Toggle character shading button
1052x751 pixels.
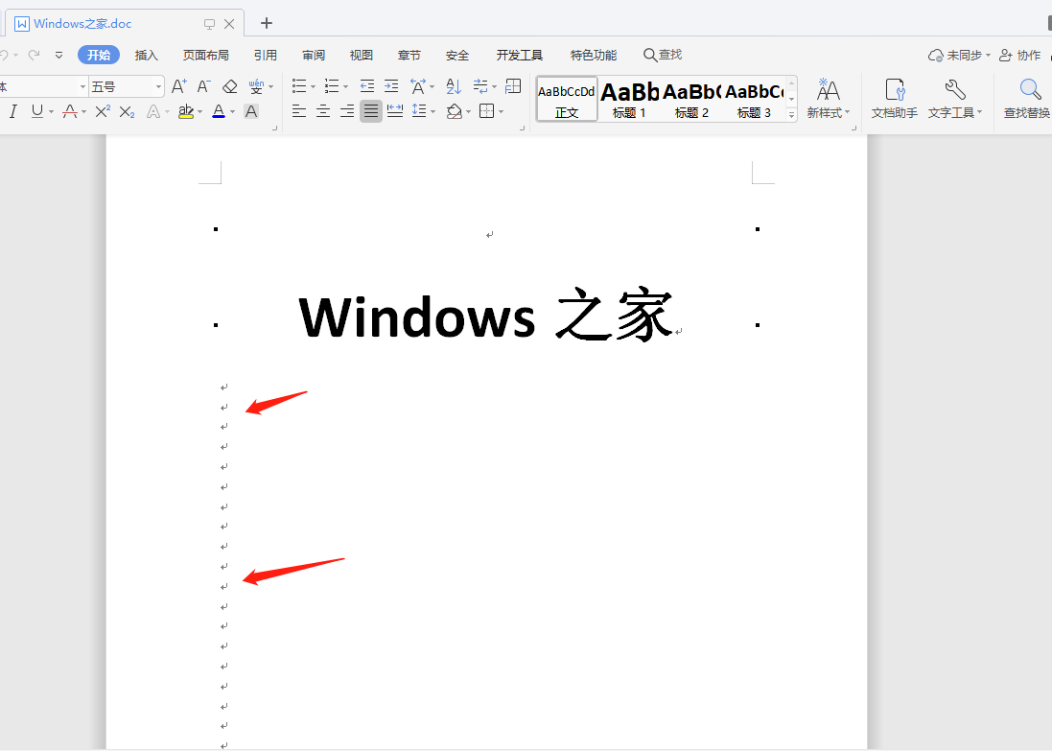tap(251, 111)
